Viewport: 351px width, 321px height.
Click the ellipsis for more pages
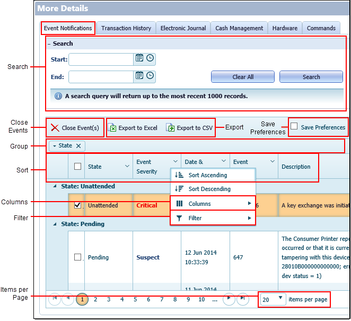point(215,300)
